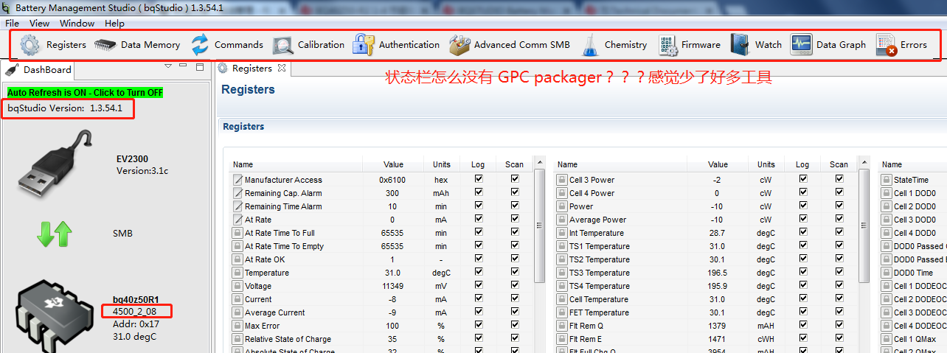Screen dimensions: 947x353
Task: Click the firmware version 4500_2_08 text
Action: (x=134, y=311)
